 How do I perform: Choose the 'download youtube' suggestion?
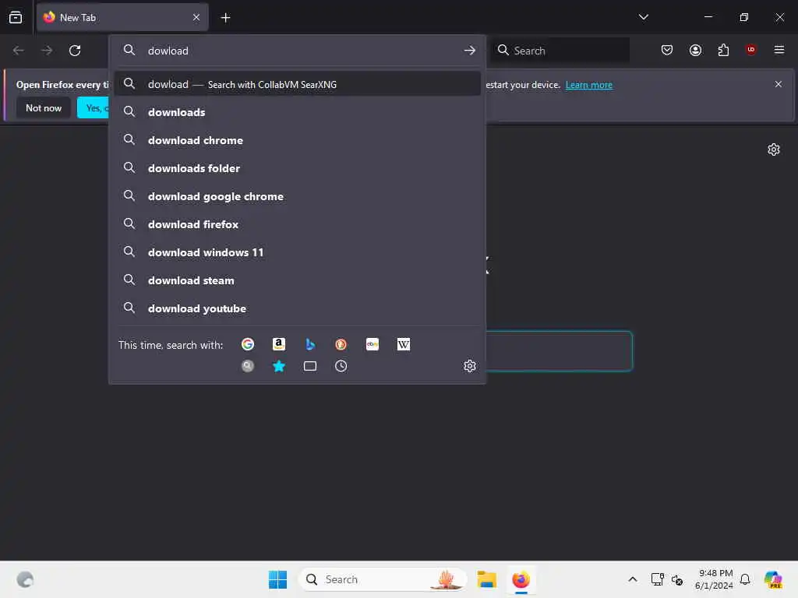click(x=297, y=308)
